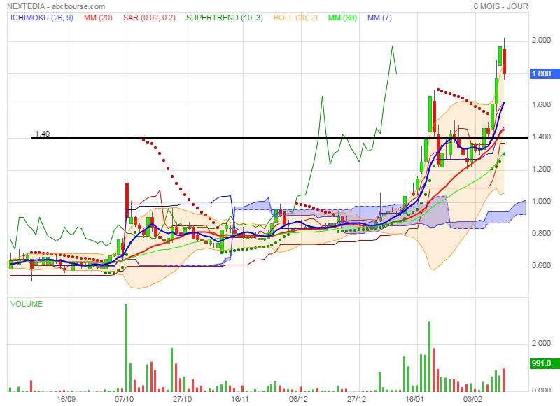Select the red MM (20) legend entry

pos(98,17)
